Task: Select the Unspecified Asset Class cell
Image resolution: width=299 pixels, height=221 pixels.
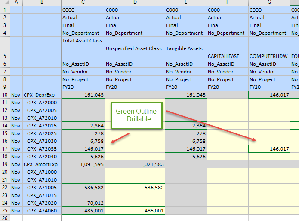Action: tap(135, 48)
